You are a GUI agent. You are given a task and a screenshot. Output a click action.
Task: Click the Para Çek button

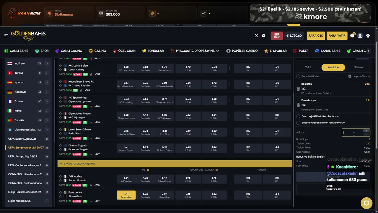coord(316,36)
